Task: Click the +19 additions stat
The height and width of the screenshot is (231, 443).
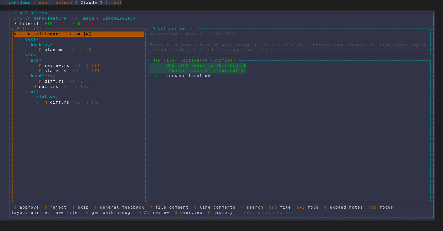Action: (48, 23)
